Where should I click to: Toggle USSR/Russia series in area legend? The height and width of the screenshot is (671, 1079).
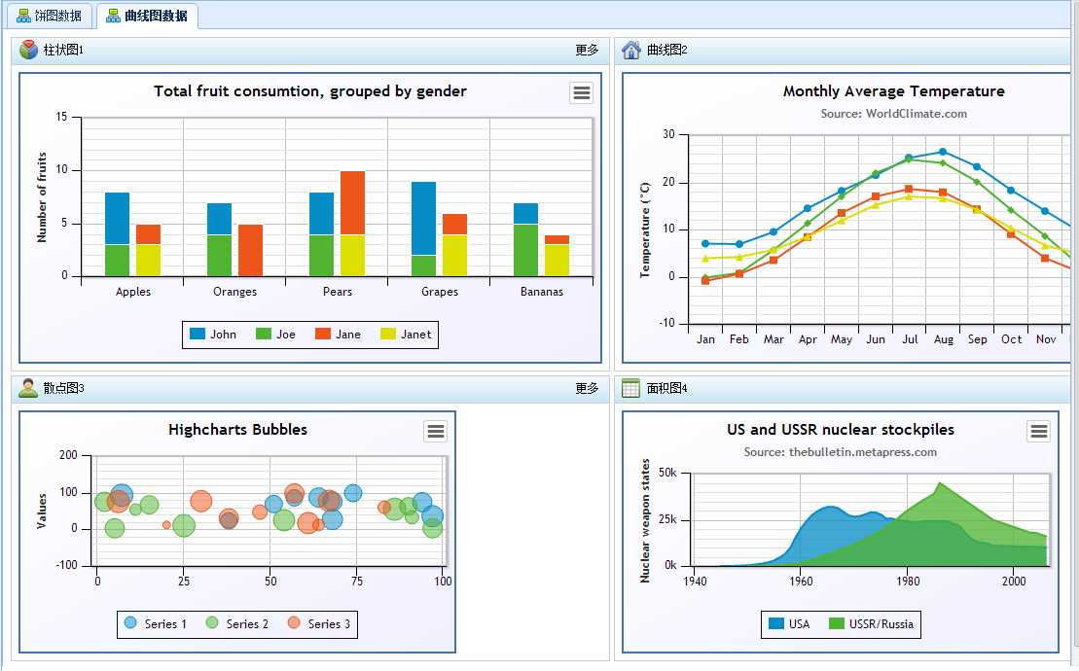(872, 623)
